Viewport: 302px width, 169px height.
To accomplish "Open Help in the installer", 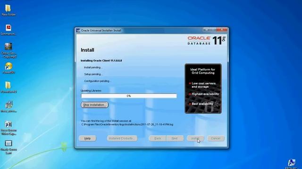I will 87,138.
